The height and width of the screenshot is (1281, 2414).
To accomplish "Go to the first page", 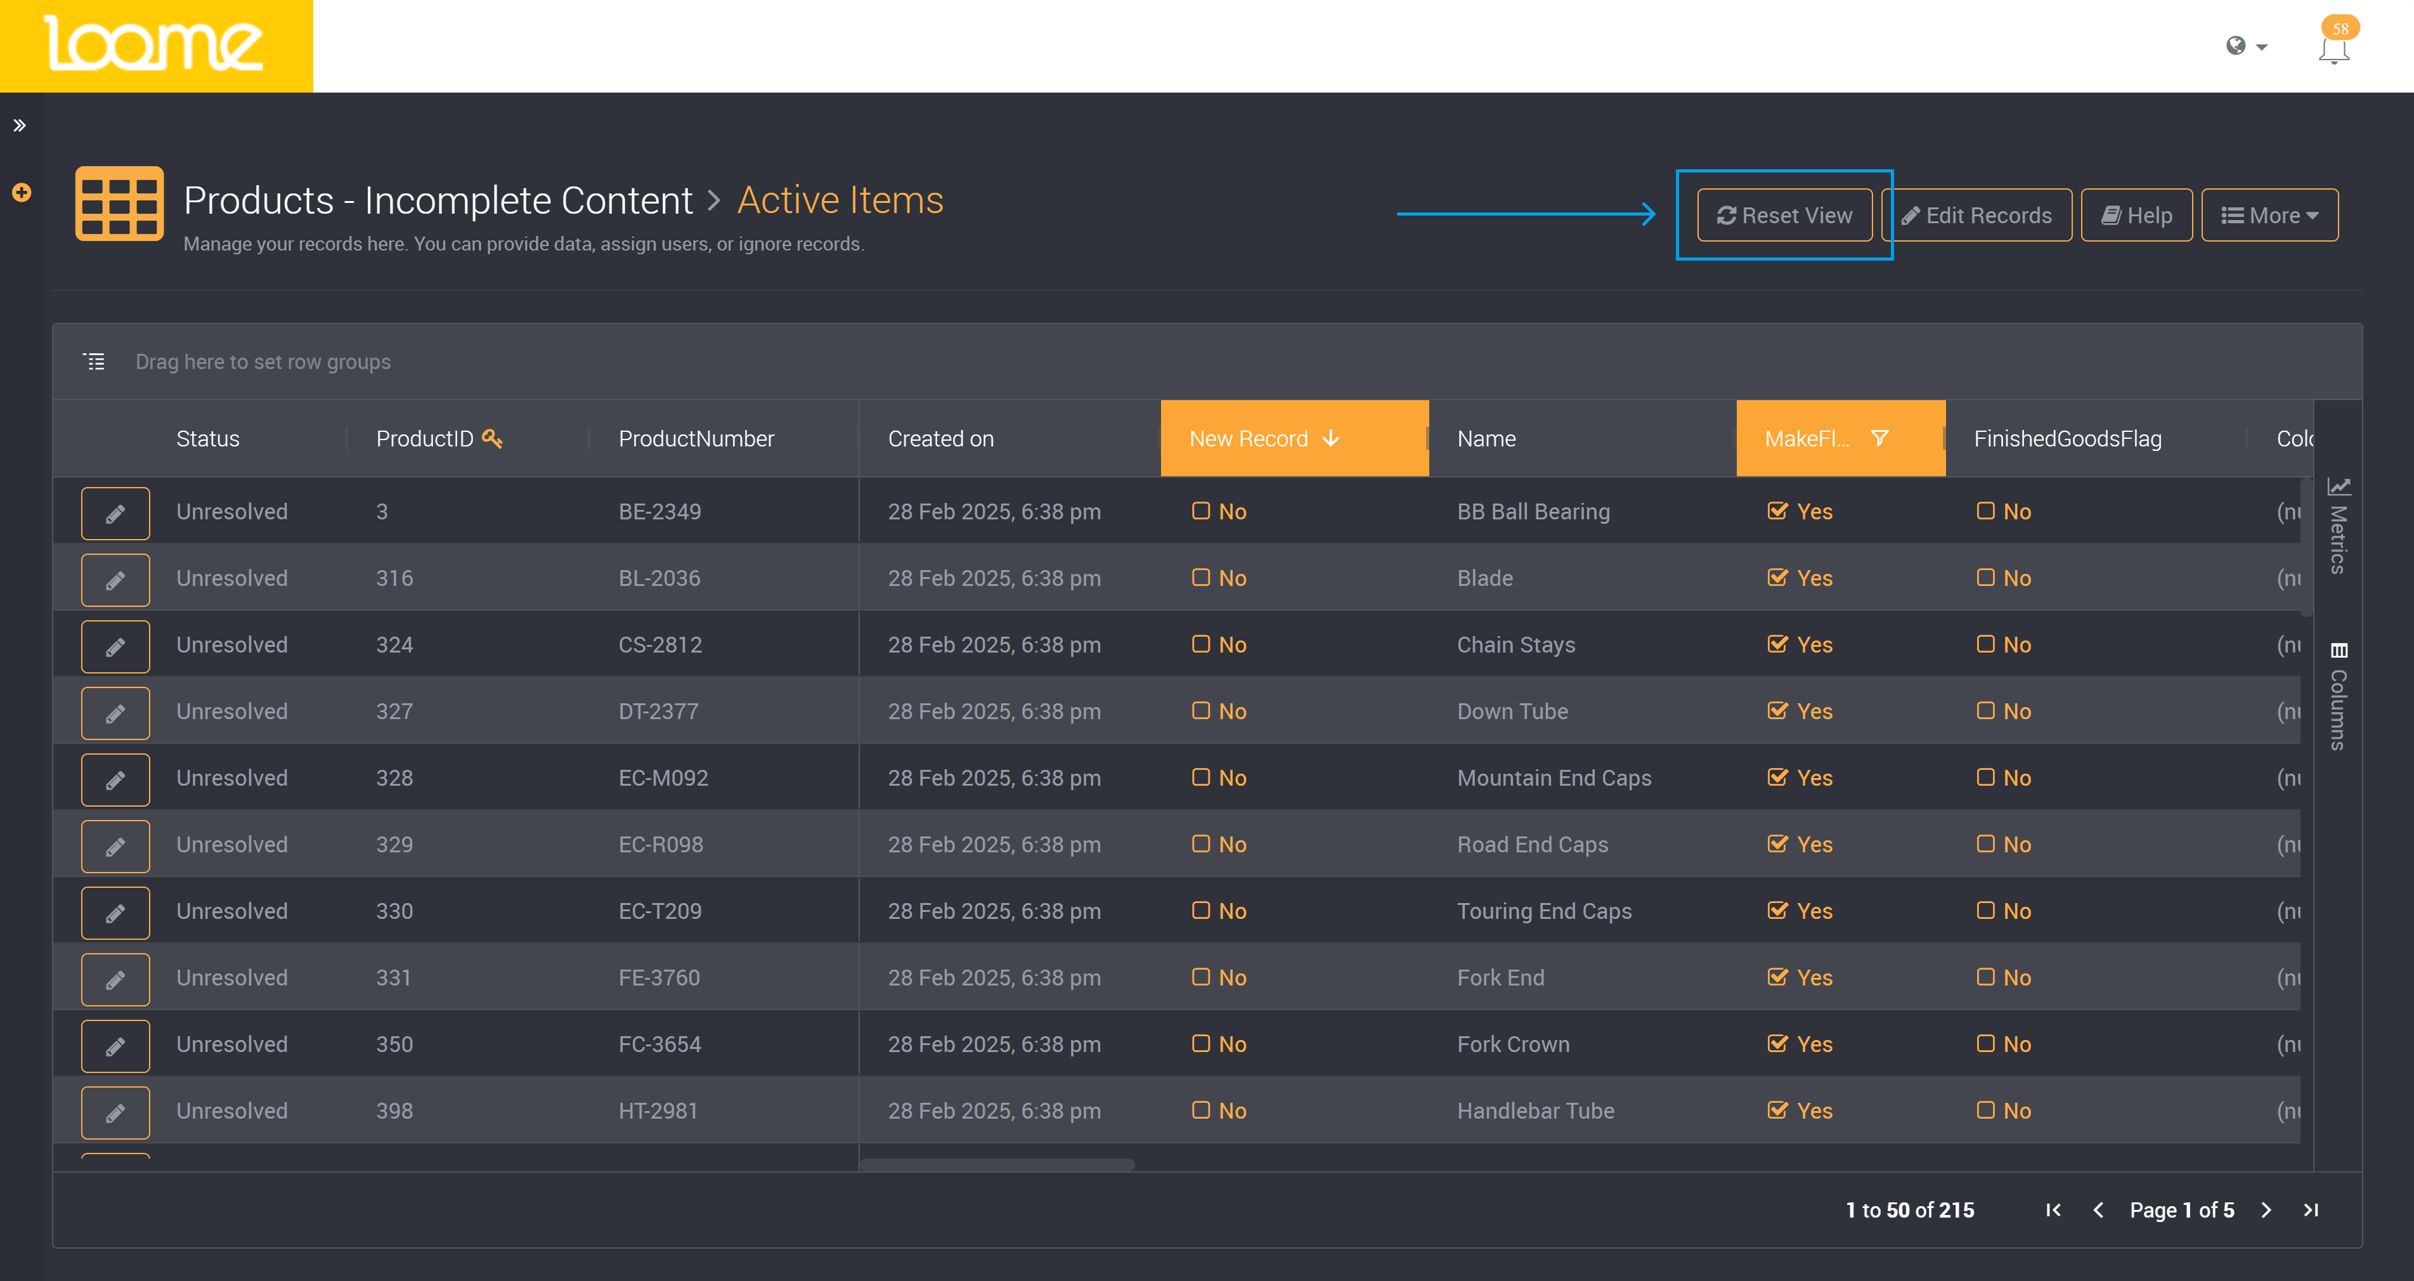I will tap(2053, 1210).
